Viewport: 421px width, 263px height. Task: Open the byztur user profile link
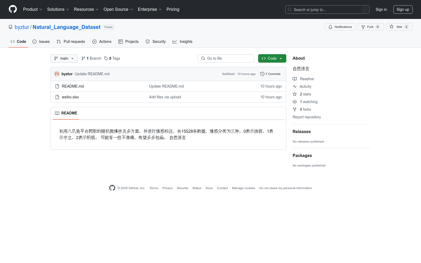click(22, 27)
